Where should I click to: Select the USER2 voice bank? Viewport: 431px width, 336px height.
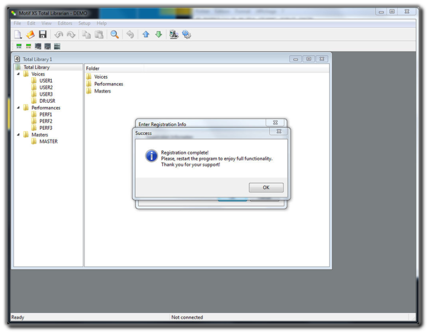tap(46, 88)
